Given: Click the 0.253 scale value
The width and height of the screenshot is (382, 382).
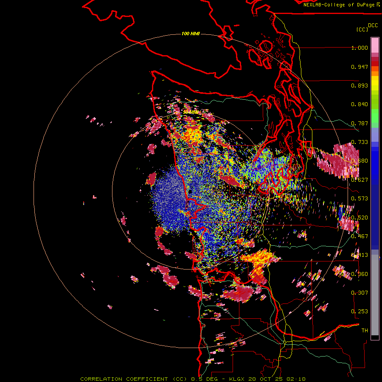Looking at the screenshot, I should pyautogui.click(x=360, y=312).
